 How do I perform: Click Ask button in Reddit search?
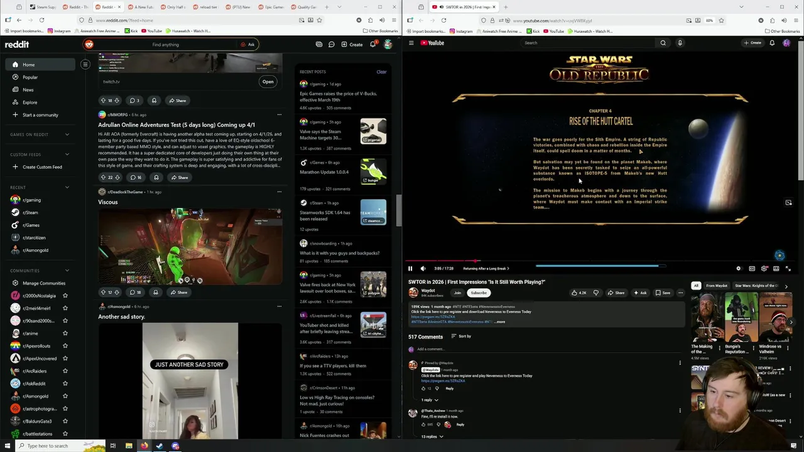click(247, 45)
